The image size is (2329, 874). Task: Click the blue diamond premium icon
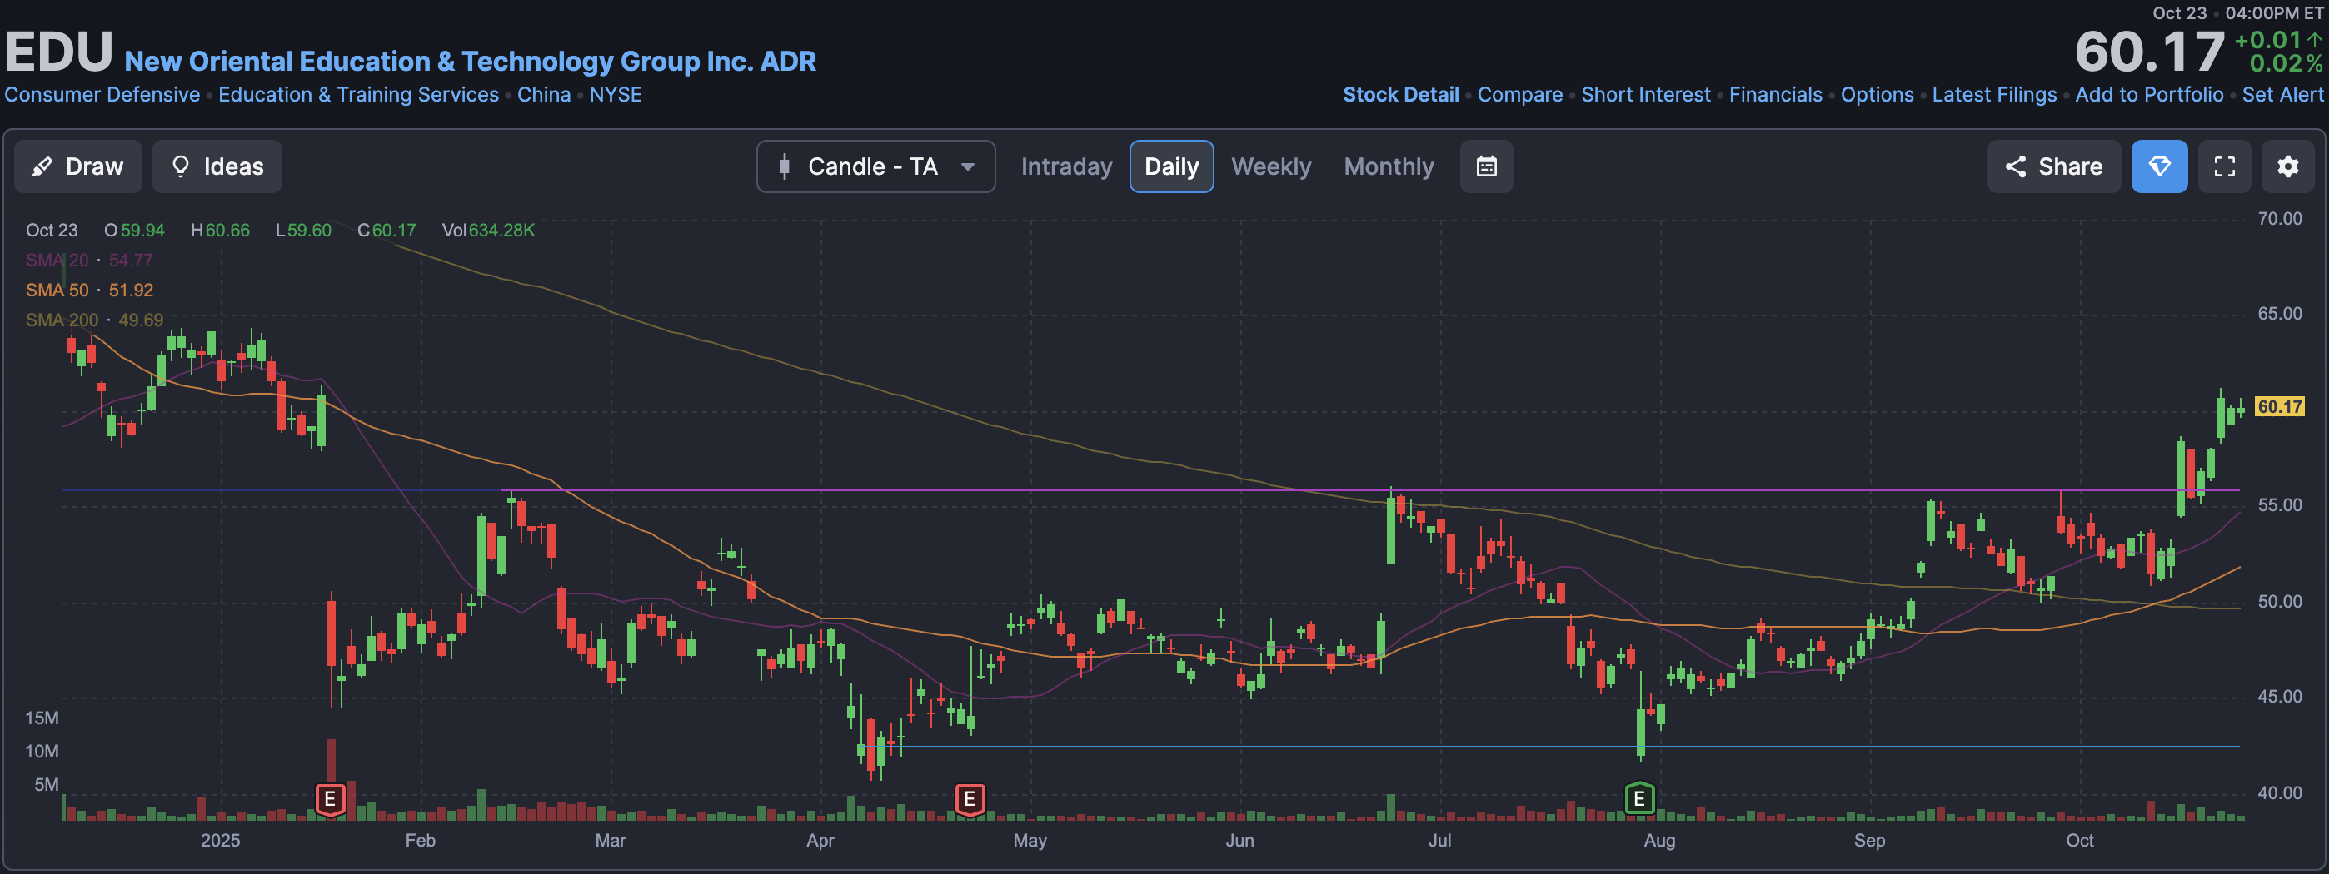(x=2159, y=166)
